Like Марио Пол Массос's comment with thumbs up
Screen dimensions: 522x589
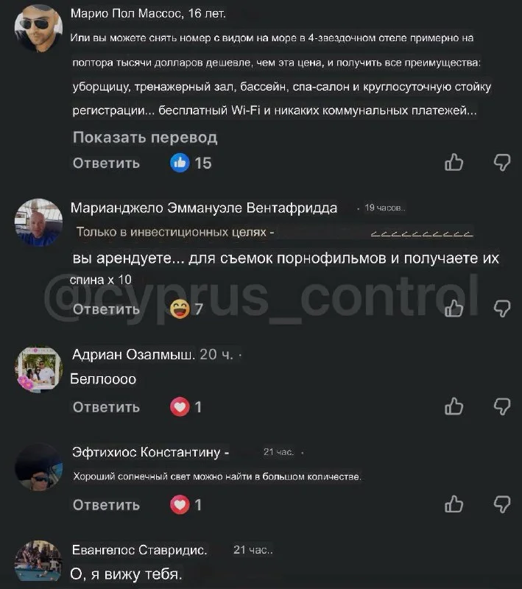pos(454,163)
